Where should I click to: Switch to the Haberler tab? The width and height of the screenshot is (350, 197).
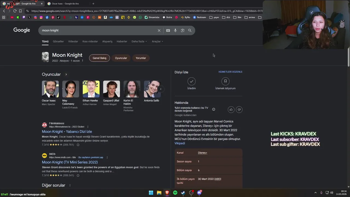point(122,41)
